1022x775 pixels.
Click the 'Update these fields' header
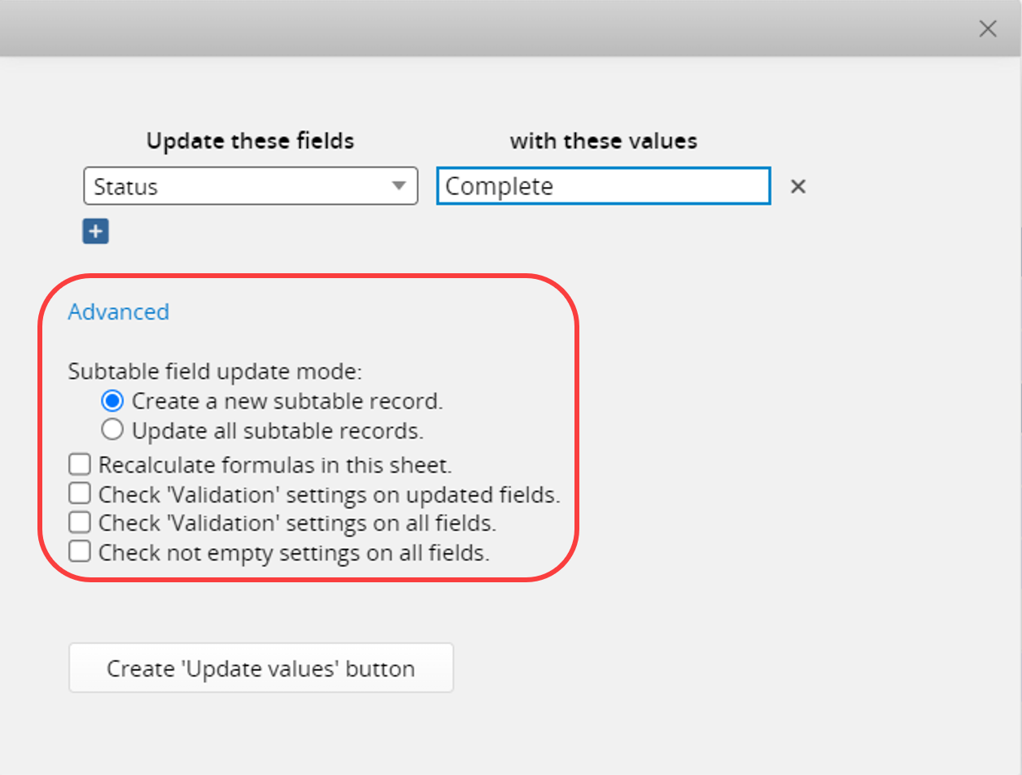[x=250, y=141]
